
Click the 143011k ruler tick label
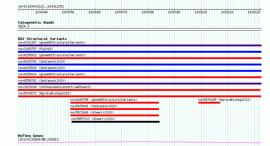point(227,12)
